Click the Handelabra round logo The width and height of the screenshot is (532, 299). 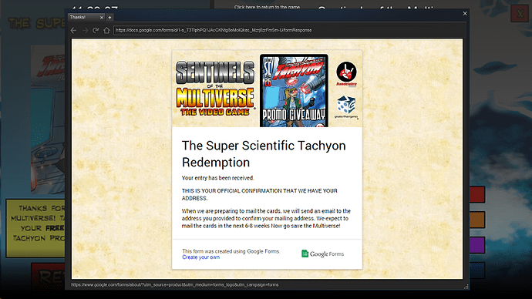pos(346,73)
